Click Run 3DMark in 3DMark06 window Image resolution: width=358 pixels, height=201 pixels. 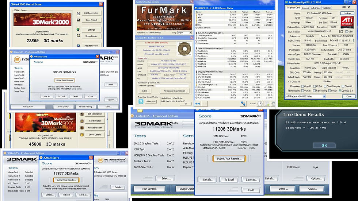[x=149, y=189]
